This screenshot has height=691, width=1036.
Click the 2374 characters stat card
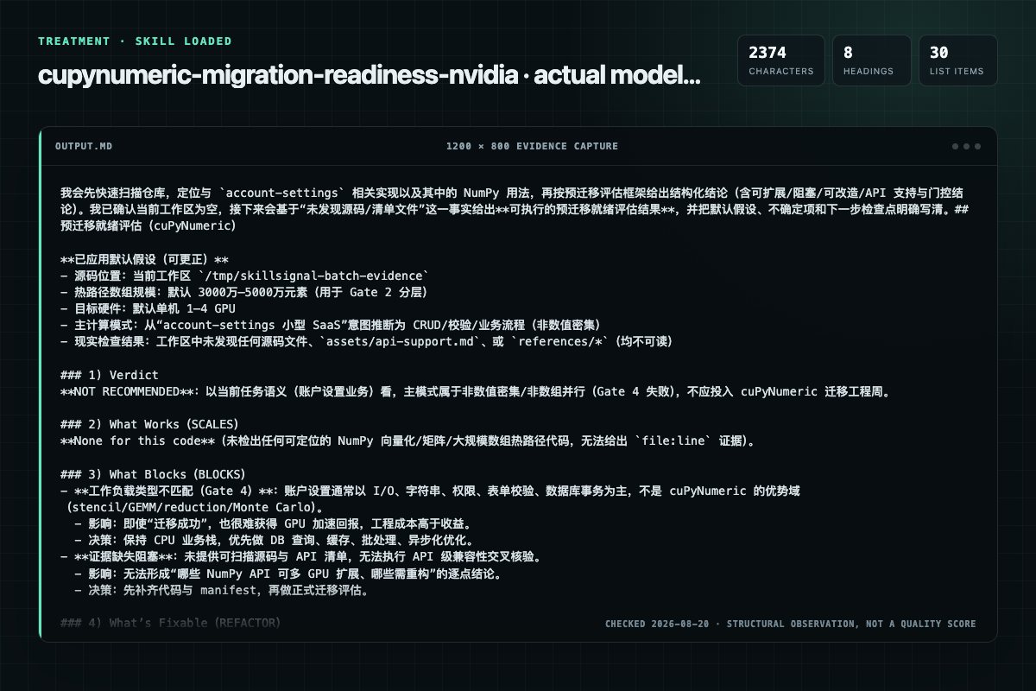click(x=780, y=60)
